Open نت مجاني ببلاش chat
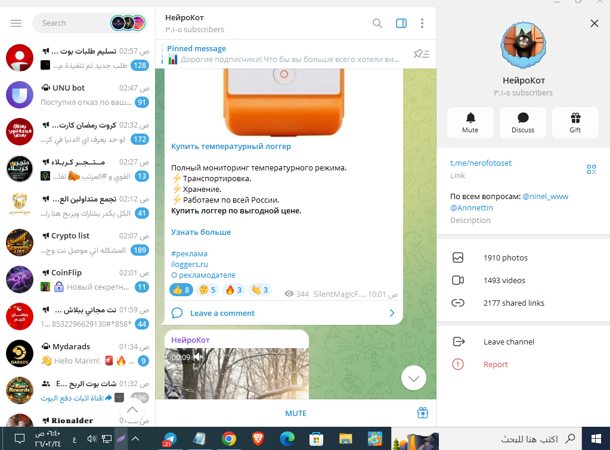 [x=78, y=316]
